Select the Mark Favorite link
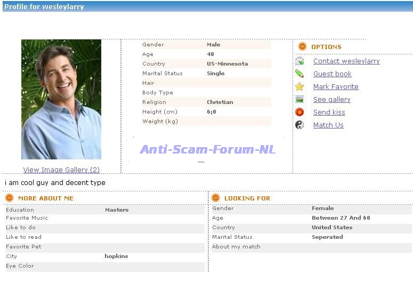 (336, 87)
